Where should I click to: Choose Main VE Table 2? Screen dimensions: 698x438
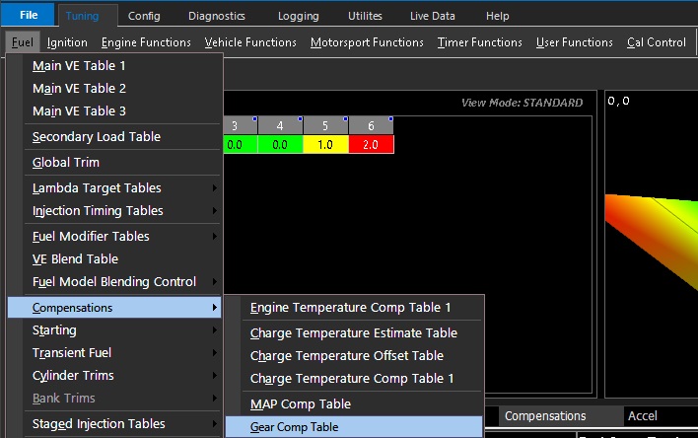pos(79,89)
